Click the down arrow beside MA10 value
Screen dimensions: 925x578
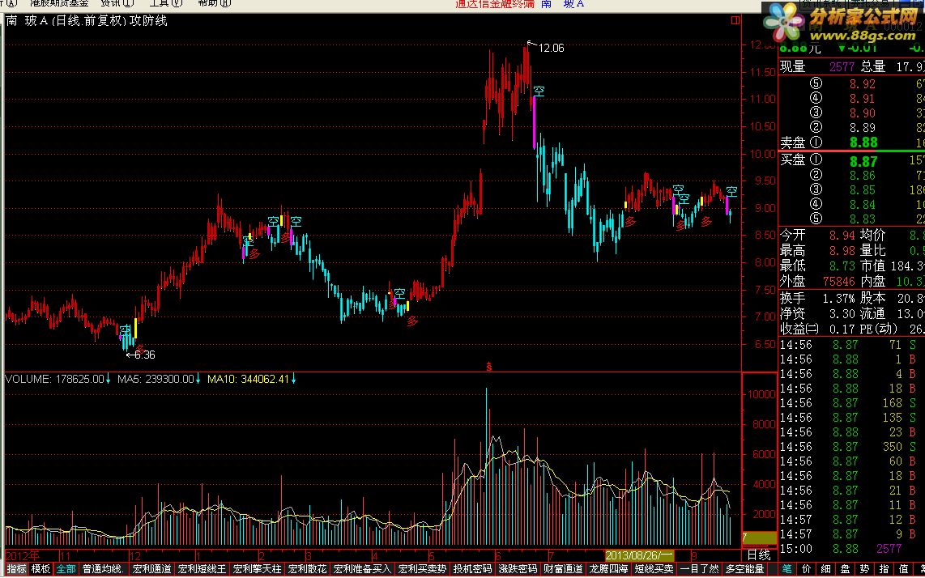click(293, 379)
